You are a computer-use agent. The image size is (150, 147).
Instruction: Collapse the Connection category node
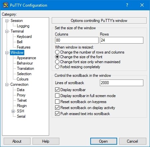tap(7, 84)
